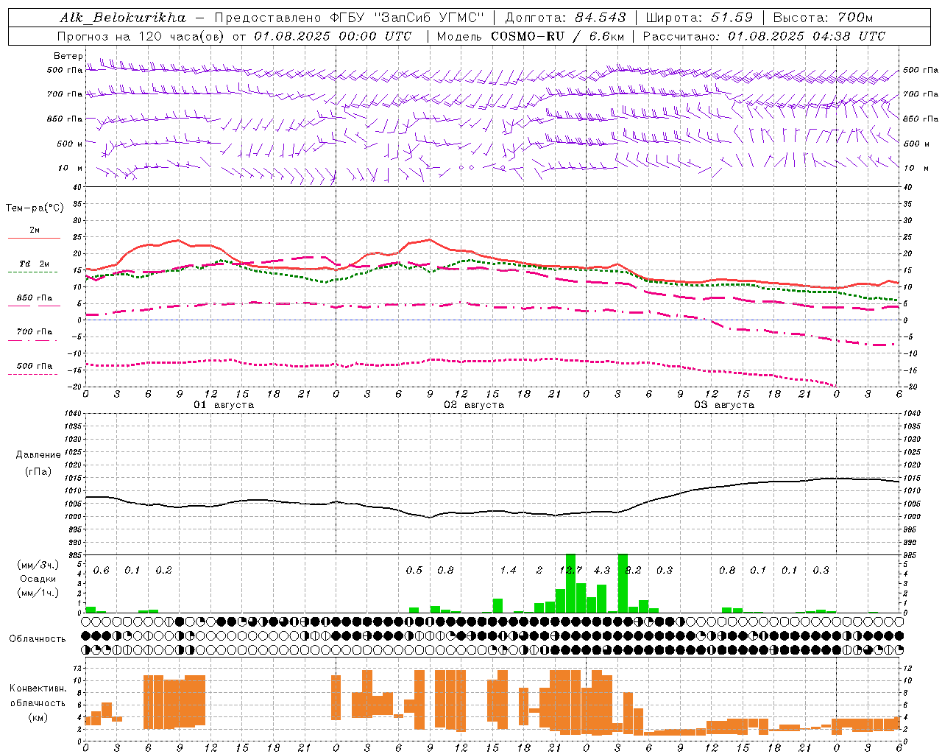Screen dimensions: 942x754
Task: Click the longitude value Долгота: 84.543
Action: 565,18
